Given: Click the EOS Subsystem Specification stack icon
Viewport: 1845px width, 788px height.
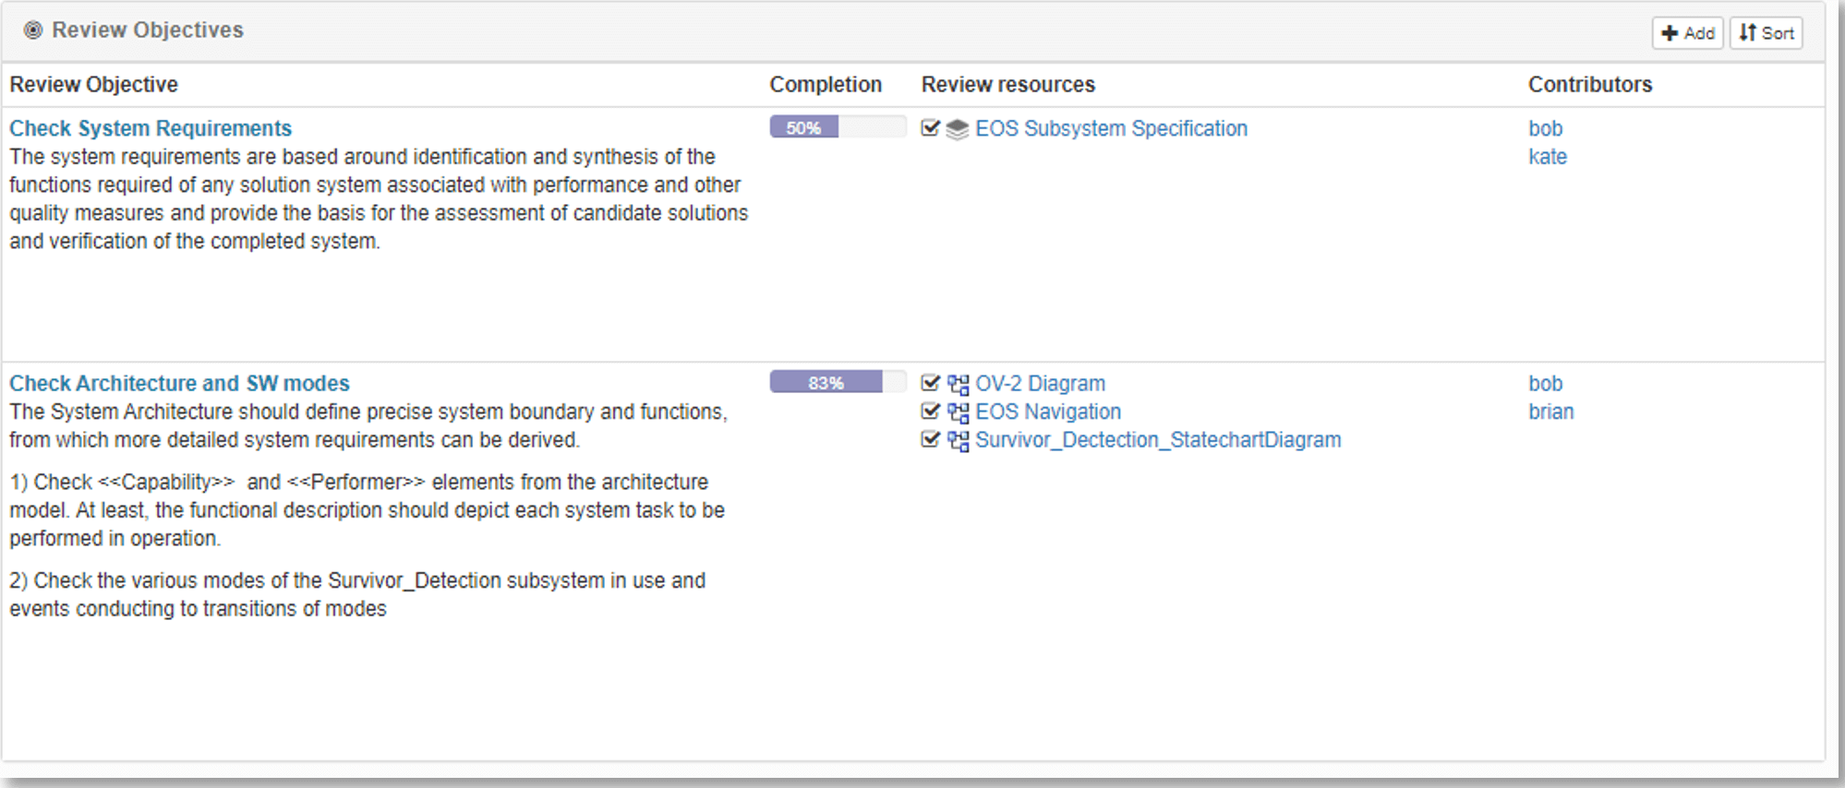Looking at the screenshot, I should 958,129.
